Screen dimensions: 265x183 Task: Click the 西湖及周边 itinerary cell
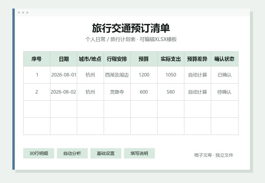coord(117,75)
